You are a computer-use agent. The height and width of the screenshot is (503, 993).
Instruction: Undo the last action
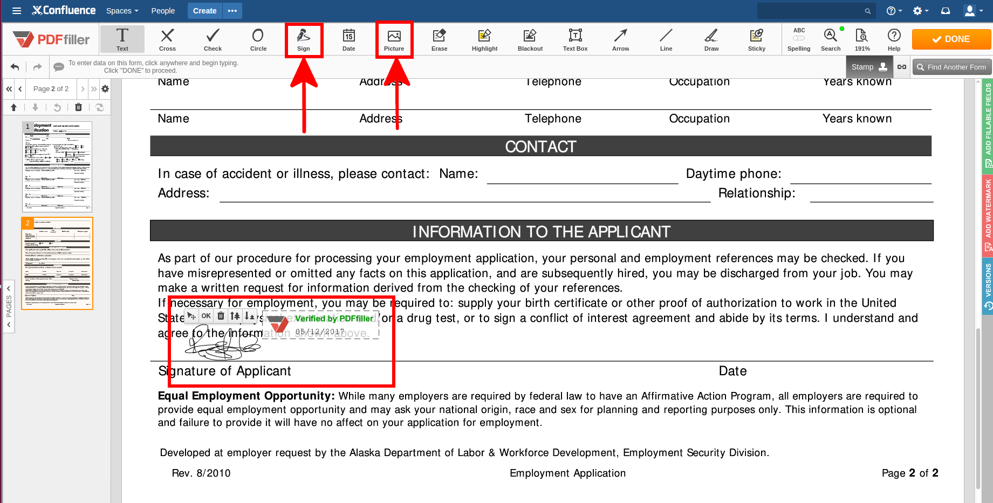pos(15,67)
